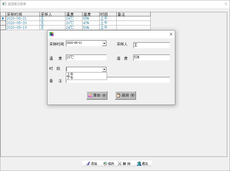The height and width of the screenshot is (171, 230).
Task: Click the colorful dialog title bar icon
Action: tap(52, 34)
